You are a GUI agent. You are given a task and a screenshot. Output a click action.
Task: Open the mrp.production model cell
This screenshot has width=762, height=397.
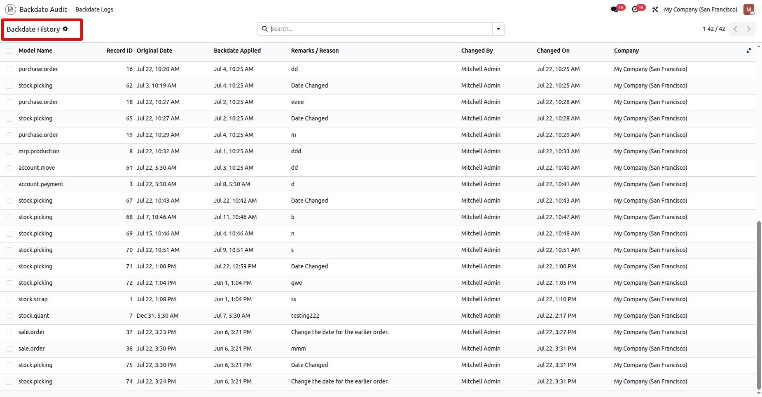(x=39, y=151)
